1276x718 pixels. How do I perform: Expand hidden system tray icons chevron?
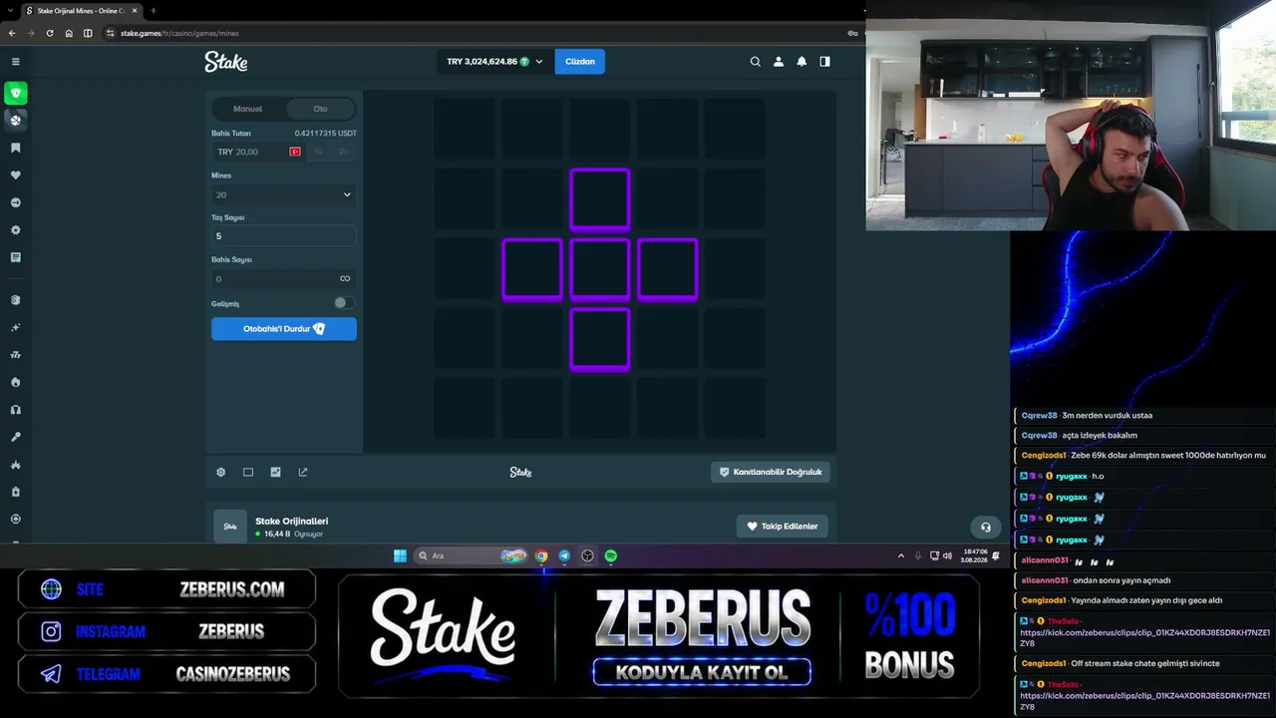pyautogui.click(x=901, y=555)
